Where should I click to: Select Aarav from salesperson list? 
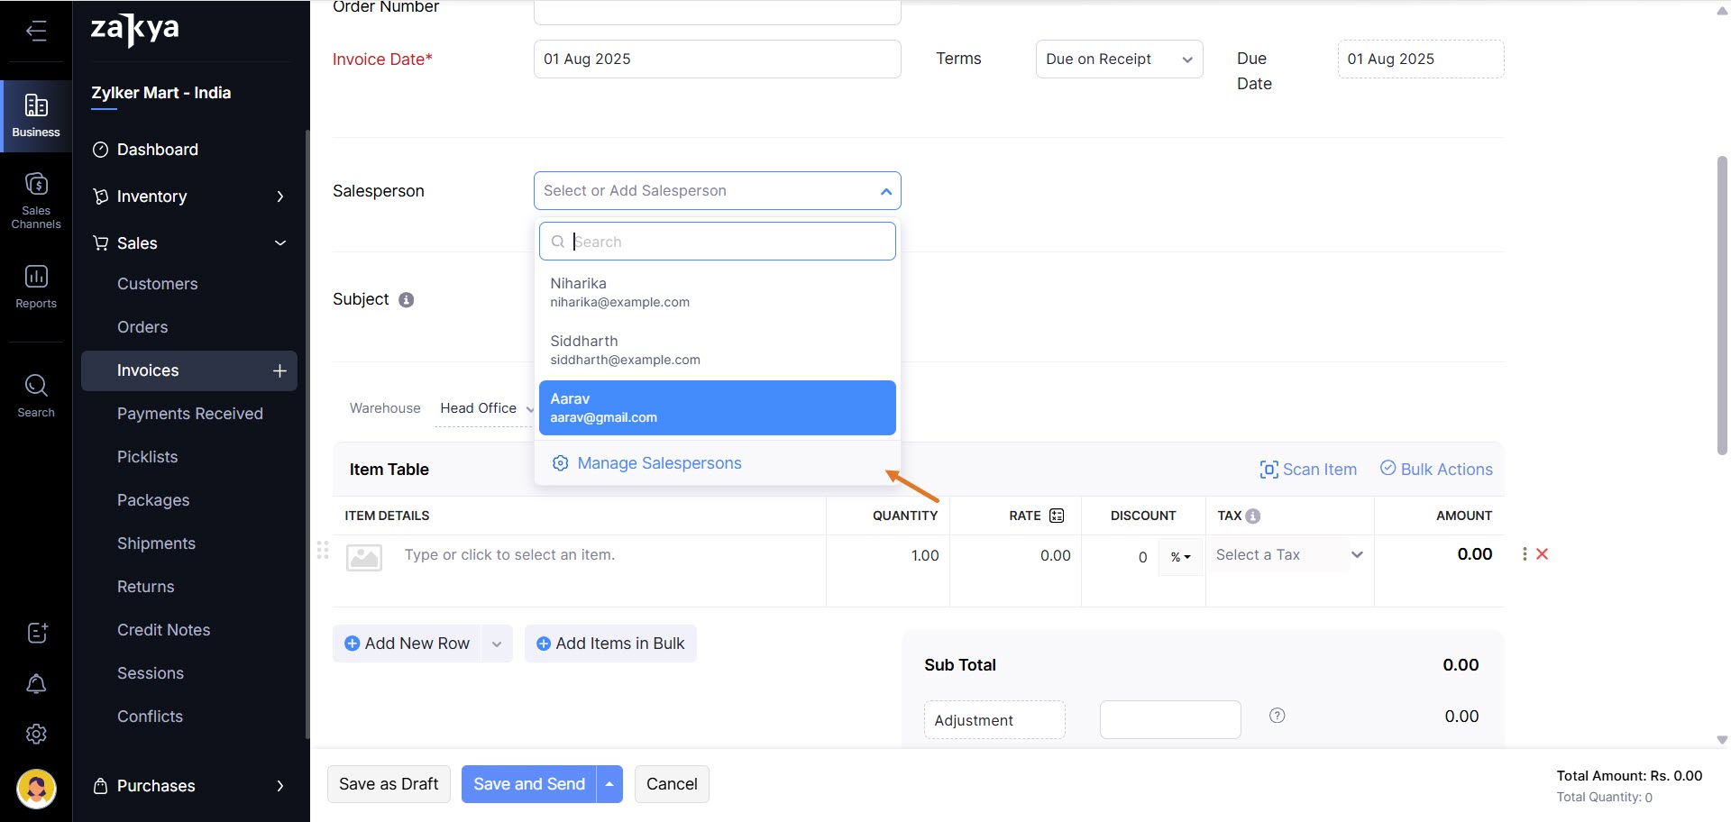717,407
